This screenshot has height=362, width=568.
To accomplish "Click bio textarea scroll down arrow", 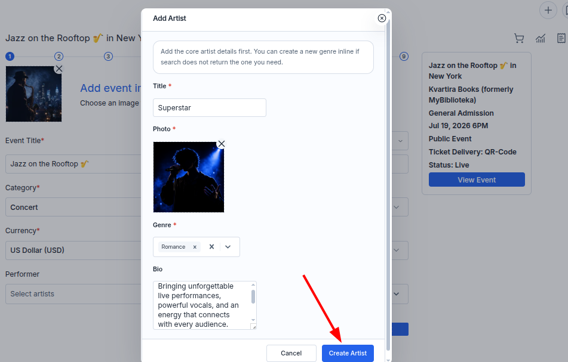I will pos(253,320).
